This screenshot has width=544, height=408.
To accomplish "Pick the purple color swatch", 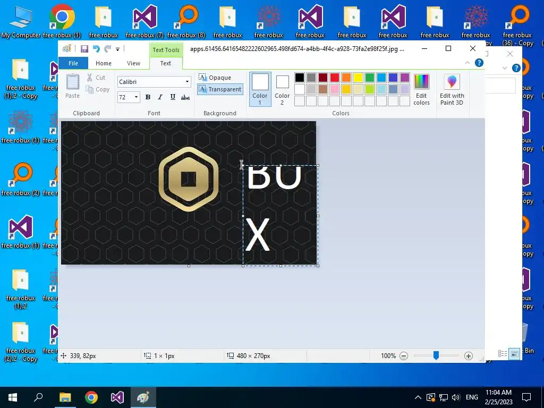I will tap(404, 78).
